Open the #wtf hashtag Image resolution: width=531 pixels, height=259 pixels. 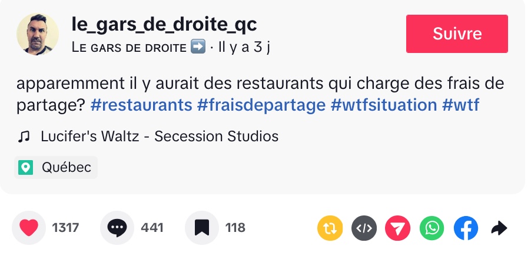460,105
